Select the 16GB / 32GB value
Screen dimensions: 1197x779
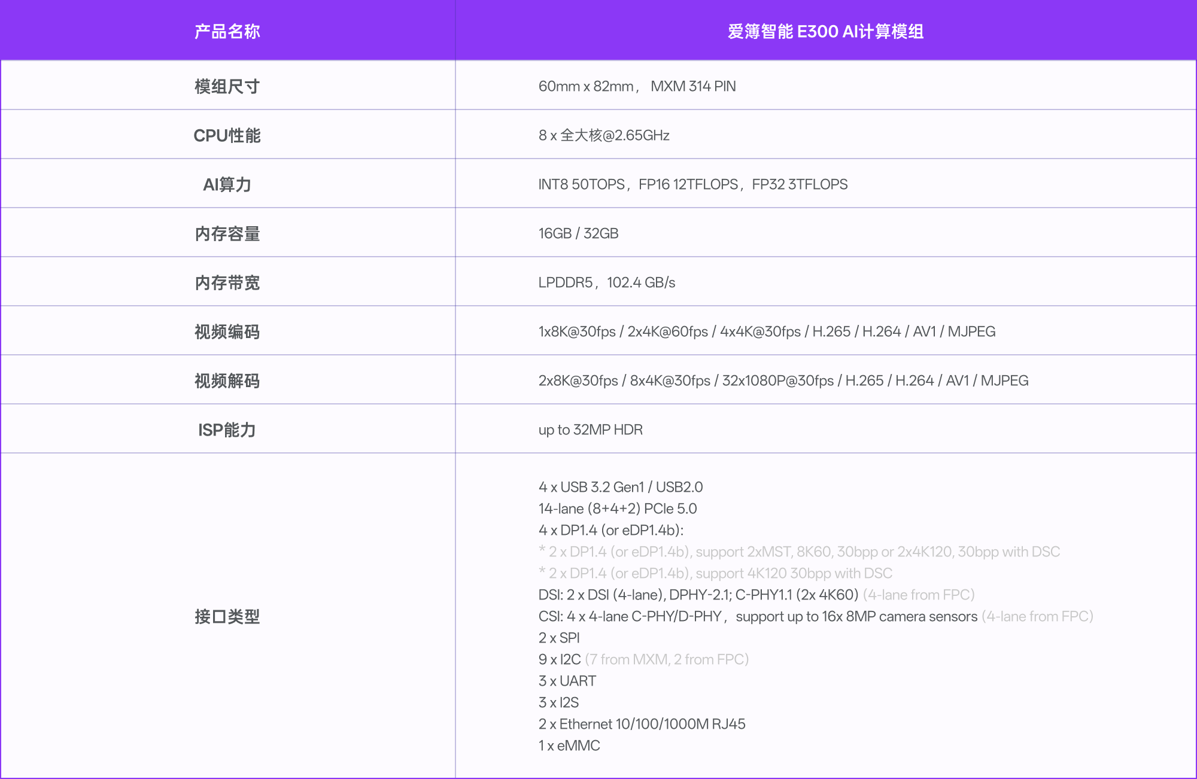tap(578, 233)
